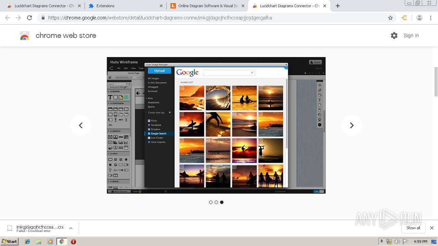The image size is (438, 246).
Task: Close the Extensions tab
Action: (161, 6)
